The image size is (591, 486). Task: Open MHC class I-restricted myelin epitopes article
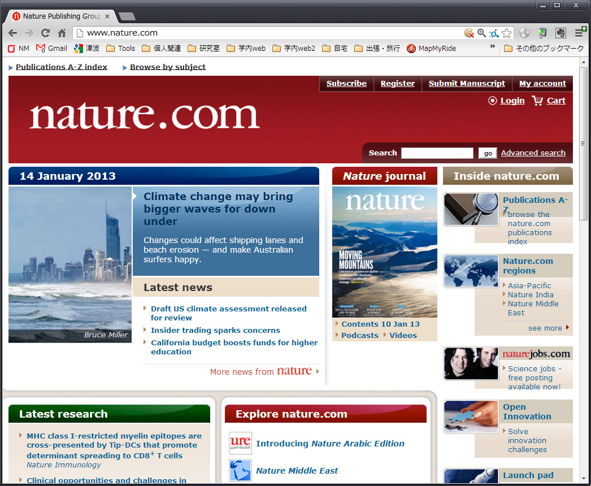[114, 446]
